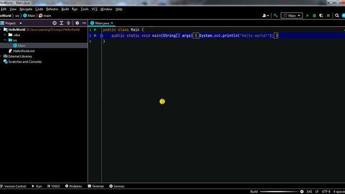
Task: Click the Stop square toolbar button
Action: [328, 16]
